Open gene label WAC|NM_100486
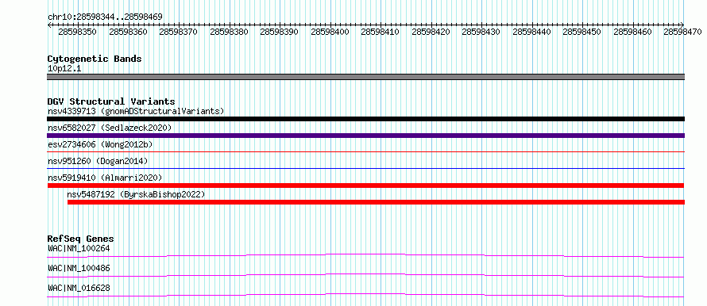Image resolution: width=707 pixels, height=306 pixels. 79,268
